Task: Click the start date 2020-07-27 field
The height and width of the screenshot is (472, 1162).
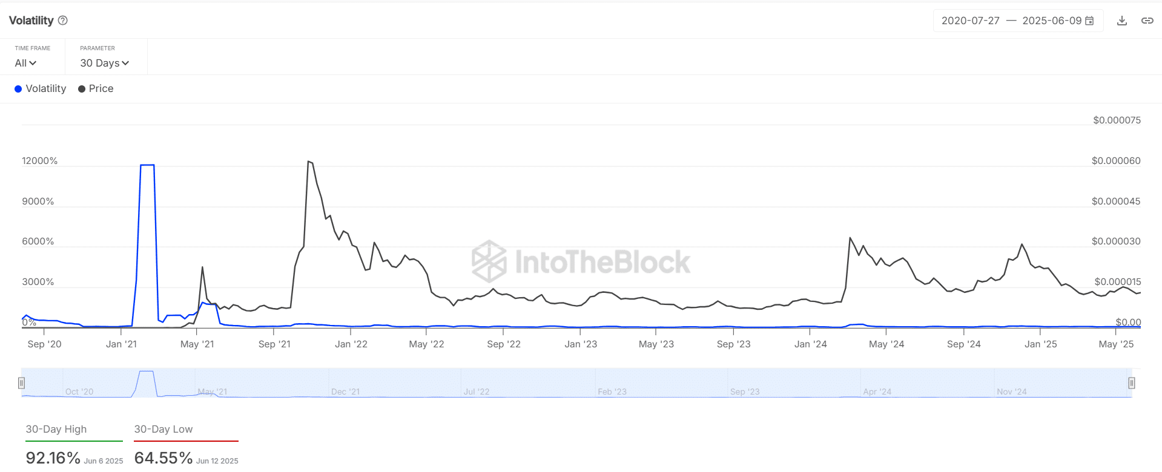Action: (970, 21)
